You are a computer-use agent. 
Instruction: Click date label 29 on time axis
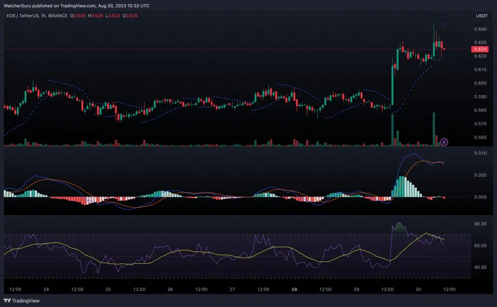click(356, 289)
